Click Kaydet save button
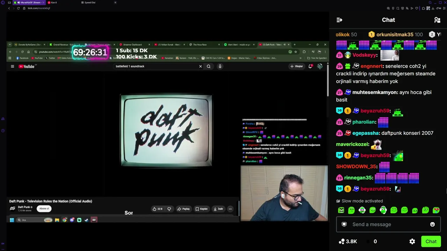The image size is (447, 251). tap(201, 209)
